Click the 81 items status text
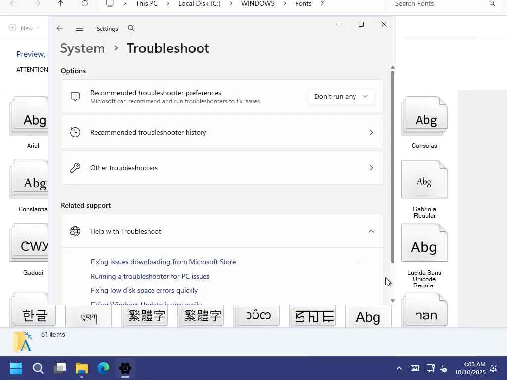Viewport: 507px width, 380px height. coord(53,335)
